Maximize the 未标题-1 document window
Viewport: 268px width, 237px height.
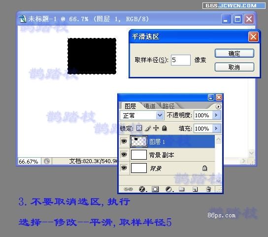click(237, 19)
